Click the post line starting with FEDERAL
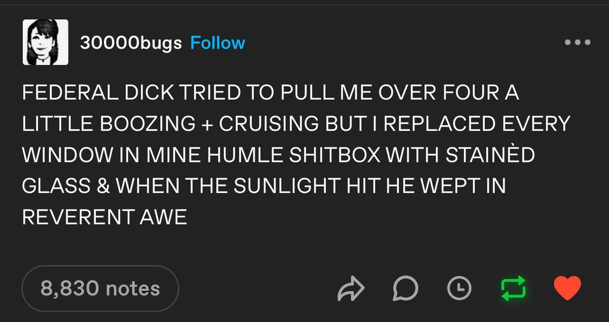Screen dimensions: 609x322 pyautogui.click(x=270, y=94)
